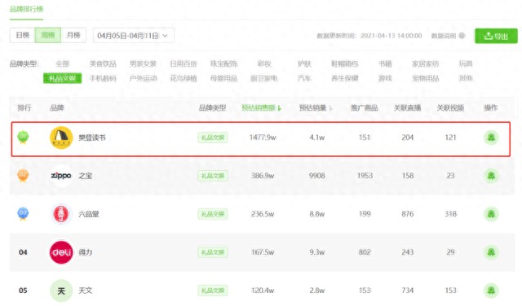Click the 9.3w estimated sales volume

[x=317, y=251]
